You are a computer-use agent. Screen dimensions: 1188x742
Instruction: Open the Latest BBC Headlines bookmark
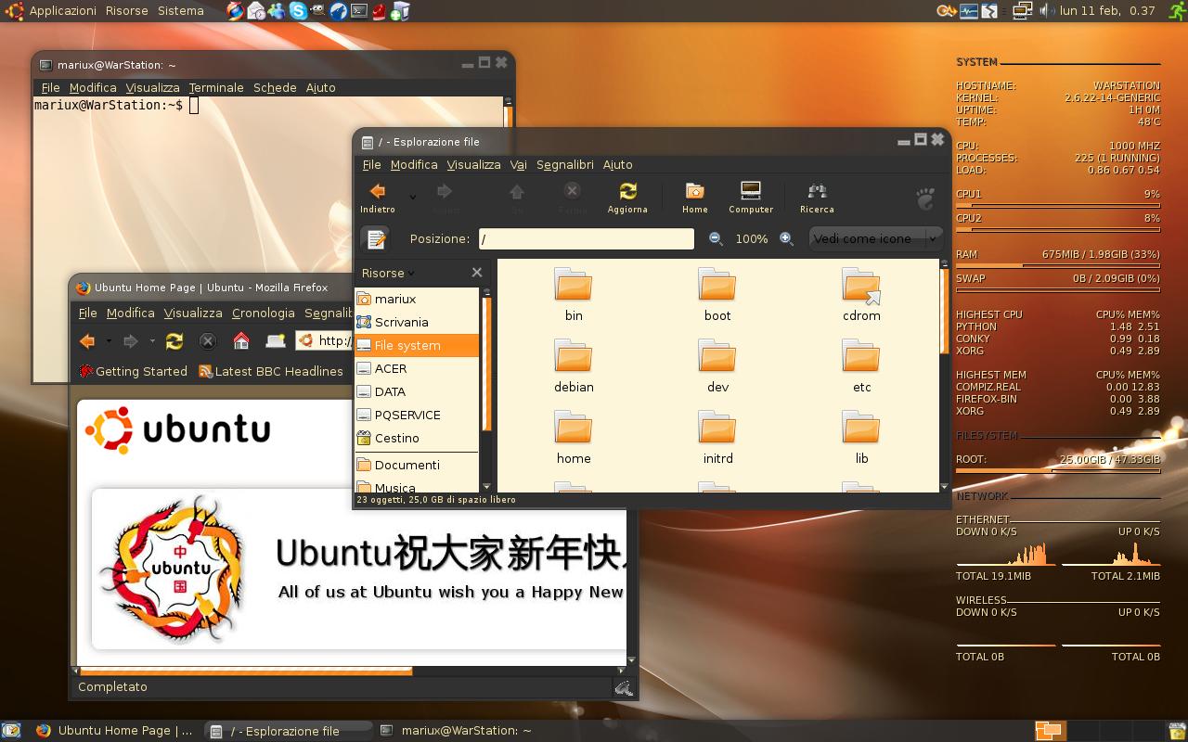click(x=271, y=371)
